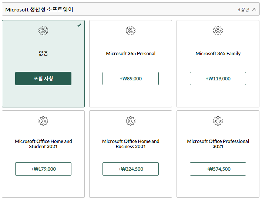Click Microsoft Office Home and Student 2021 title

point(43,144)
